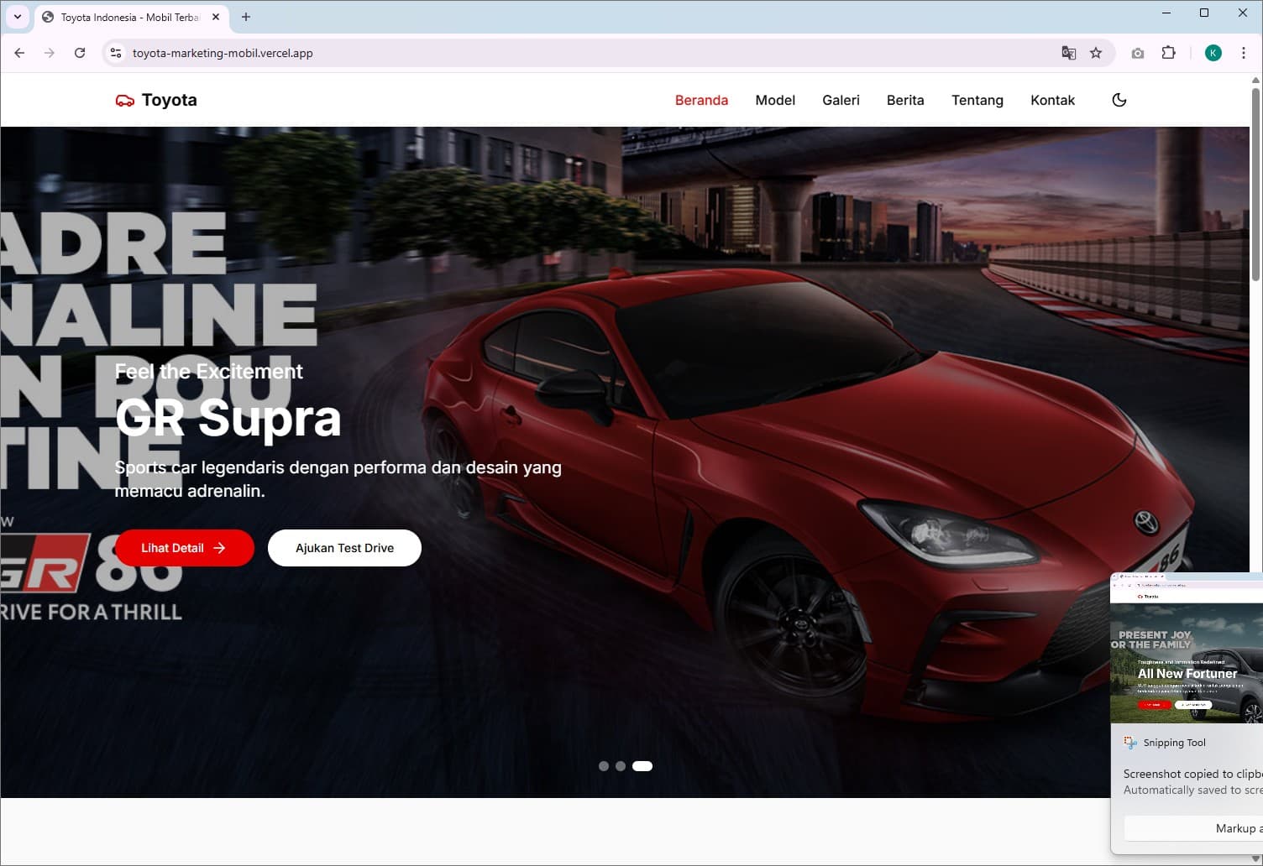The image size is (1263, 866).
Task: Open the translate page icon
Action: (x=1068, y=53)
